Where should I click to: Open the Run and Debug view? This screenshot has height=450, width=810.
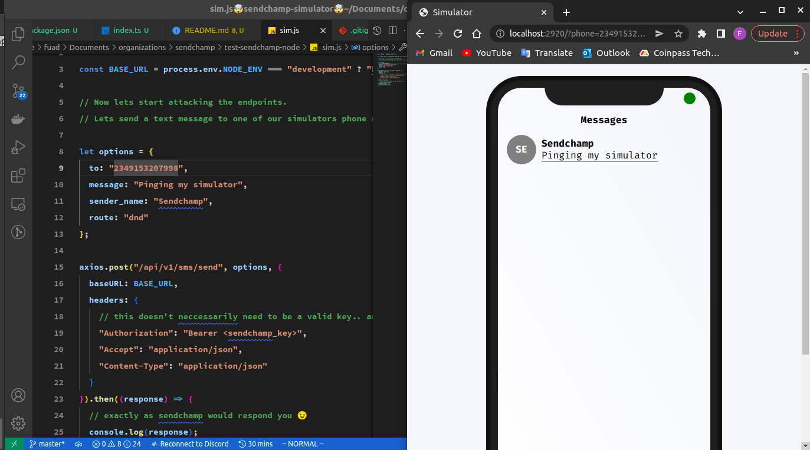click(18, 147)
